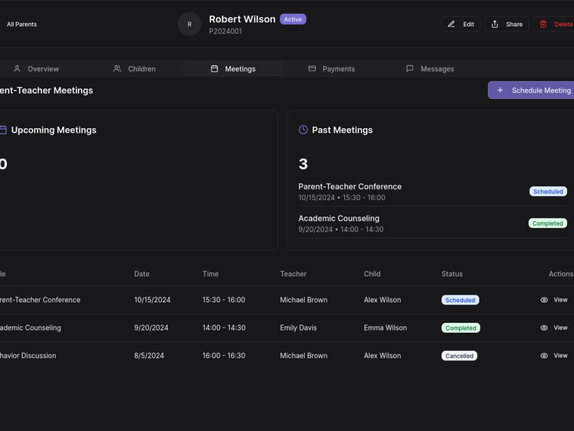Viewport: 574px width, 431px height.
Task: Click the Teacher column header
Action: [x=293, y=274]
